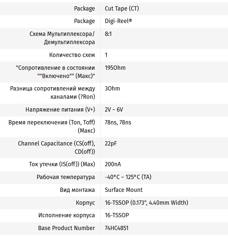Click the 3Ohm channel difference value

pyautogui.click(x=112, y=89)
